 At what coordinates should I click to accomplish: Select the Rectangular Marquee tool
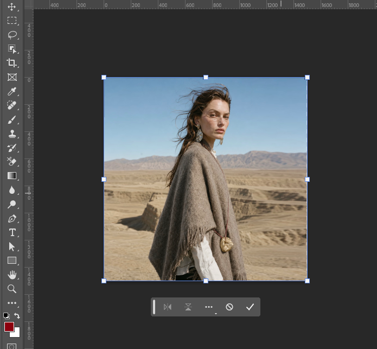tap(12, 21)
